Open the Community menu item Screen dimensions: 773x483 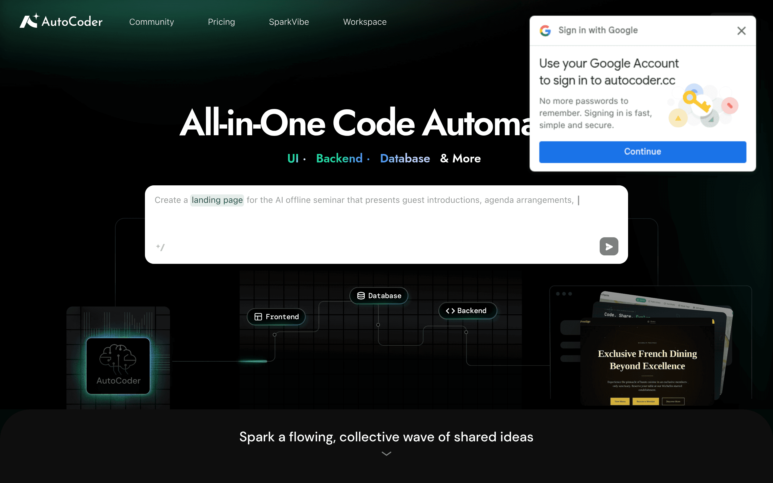152,22
